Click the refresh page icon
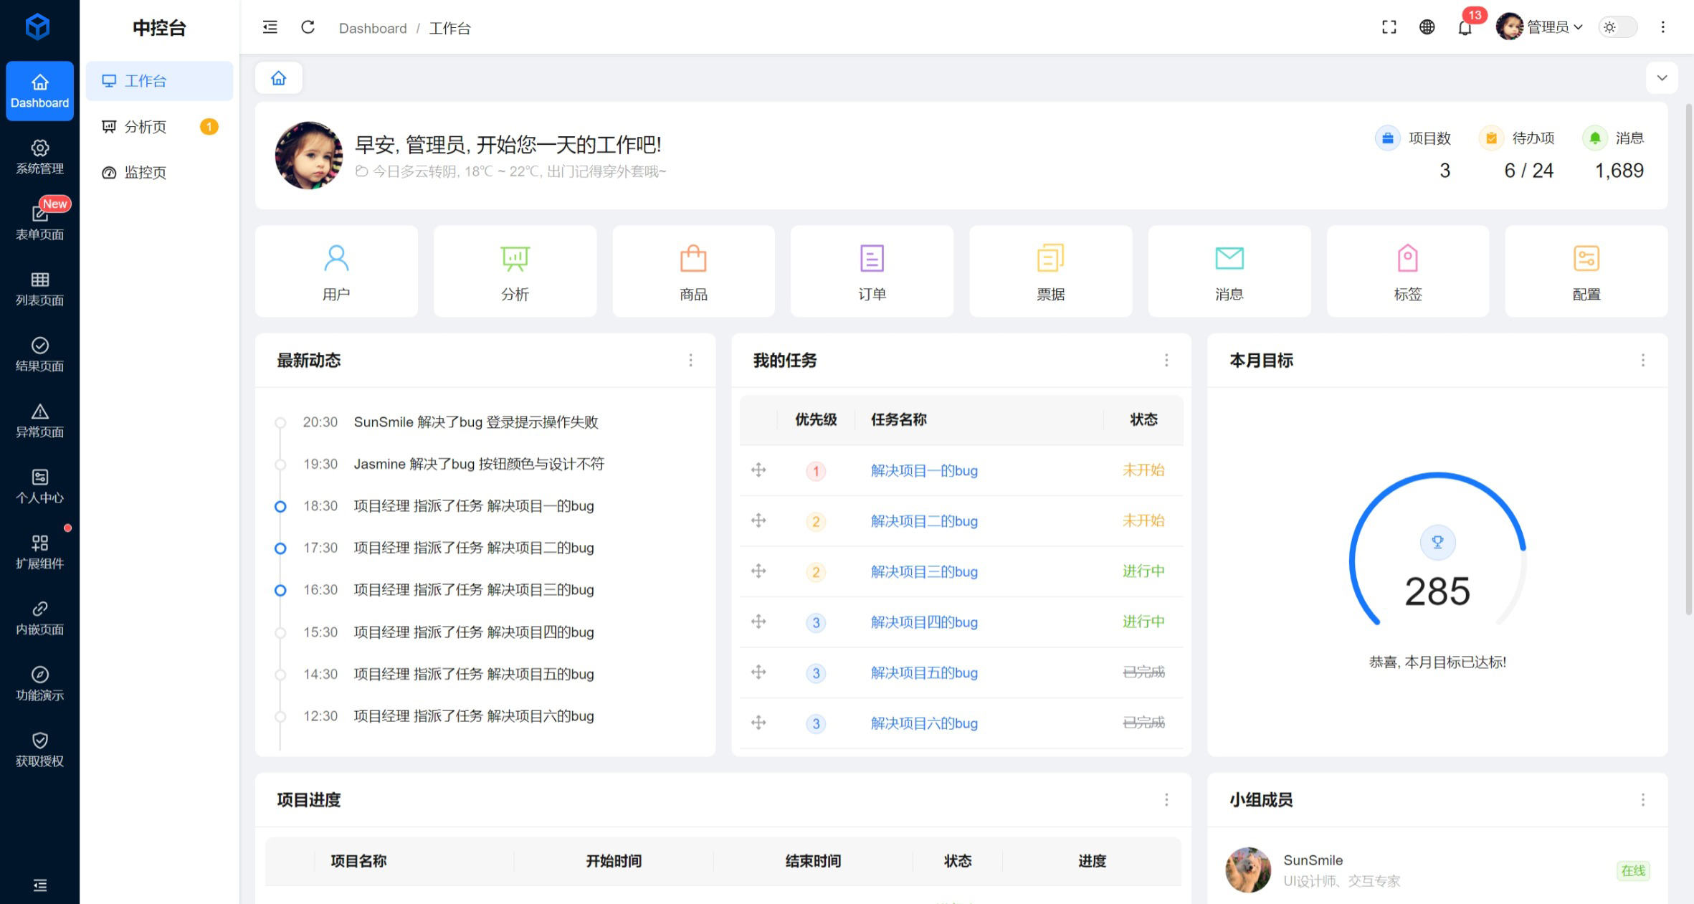 [x=308, y=27]
